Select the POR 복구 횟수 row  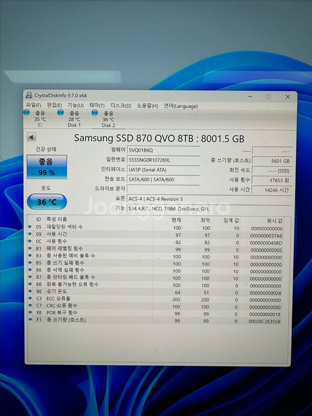(x=155, y=313)
